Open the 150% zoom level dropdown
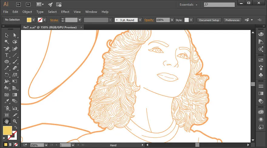The image size is (267, 148). coord(46,145)
